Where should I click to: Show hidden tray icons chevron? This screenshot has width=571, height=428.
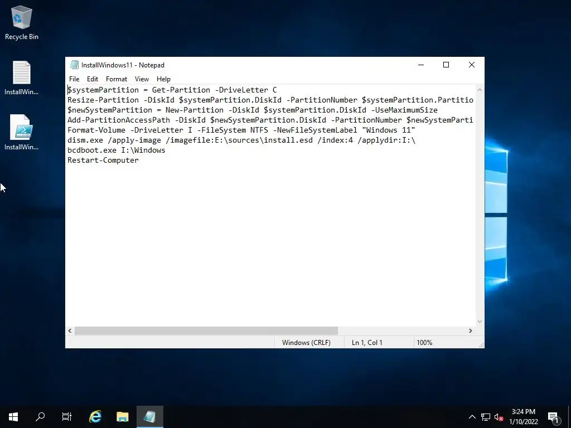[x=472, y=417]
